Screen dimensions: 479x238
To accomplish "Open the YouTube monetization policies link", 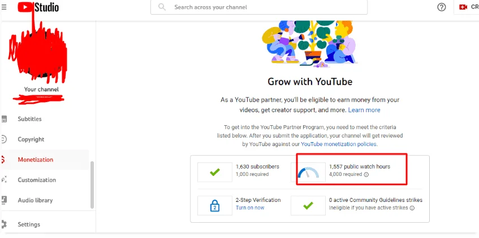I will coord(339,144).
